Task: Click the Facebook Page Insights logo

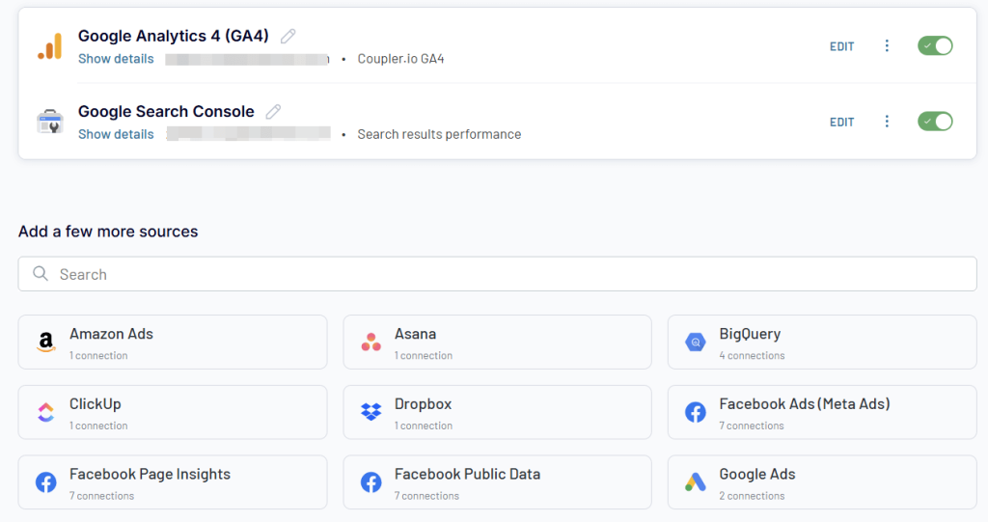Action: pos(46,482)
